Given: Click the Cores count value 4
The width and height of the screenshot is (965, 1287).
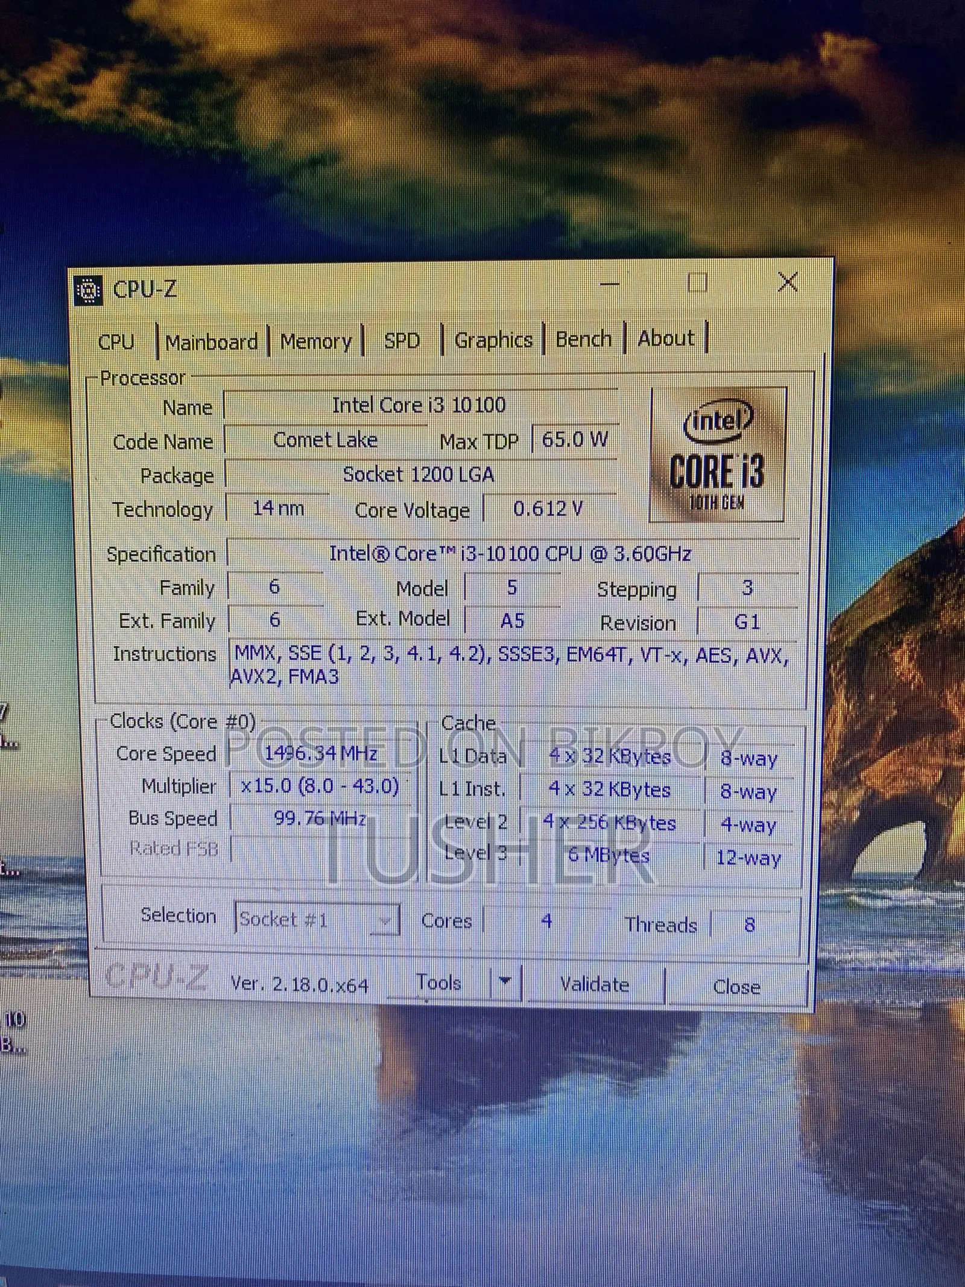Looking at the screenshot, I should point(546,921).
